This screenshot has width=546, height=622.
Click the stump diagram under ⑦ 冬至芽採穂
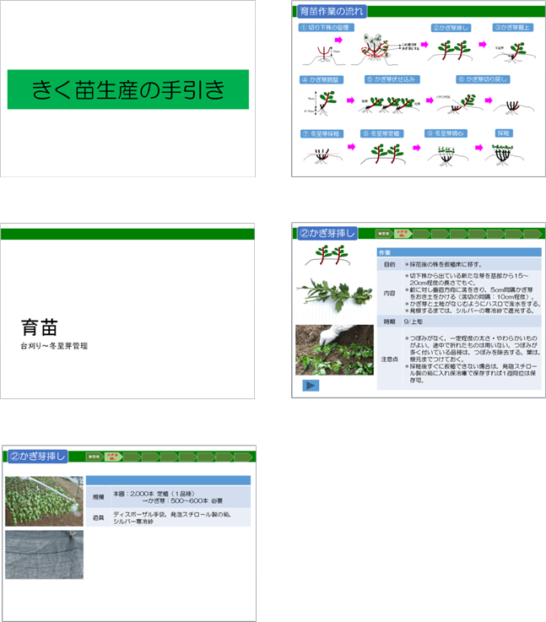[322, 155]
